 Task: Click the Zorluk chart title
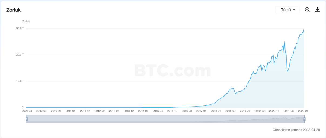click(x=14, y=10)
